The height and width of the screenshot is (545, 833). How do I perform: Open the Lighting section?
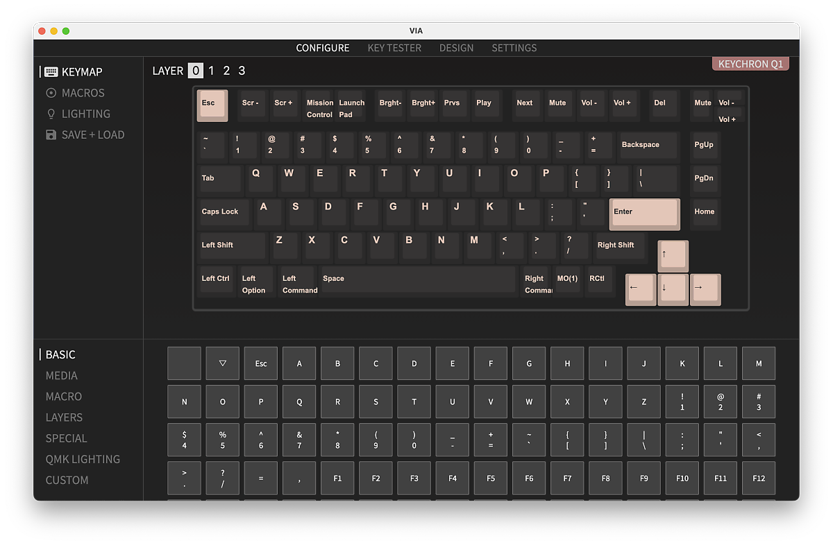click(x=78, y=114)
